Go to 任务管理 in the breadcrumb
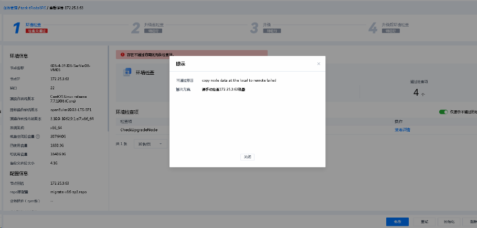This screenshot has height=228, width=477. point(10,8)
